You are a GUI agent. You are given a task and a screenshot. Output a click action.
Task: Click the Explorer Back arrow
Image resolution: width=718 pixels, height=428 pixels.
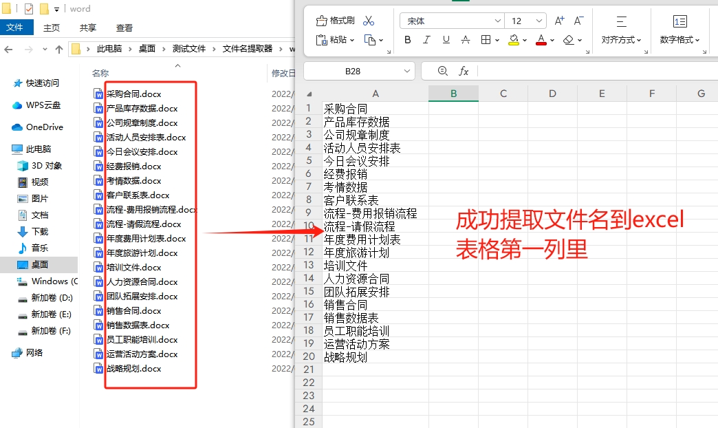[x=8, y=49]
